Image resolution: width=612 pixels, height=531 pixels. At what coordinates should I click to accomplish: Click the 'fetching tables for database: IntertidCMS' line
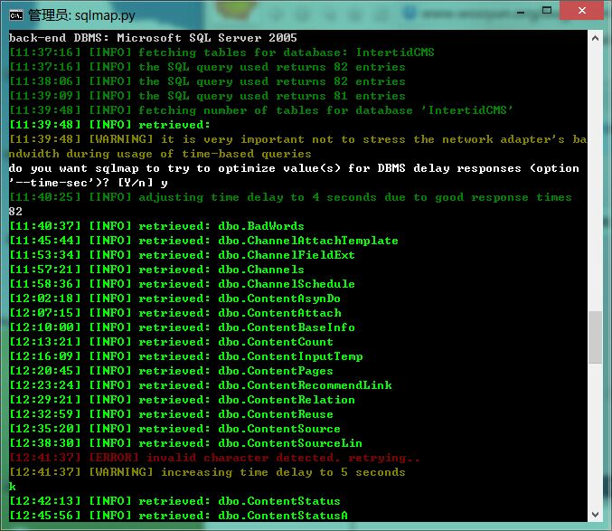coord(221,52)
